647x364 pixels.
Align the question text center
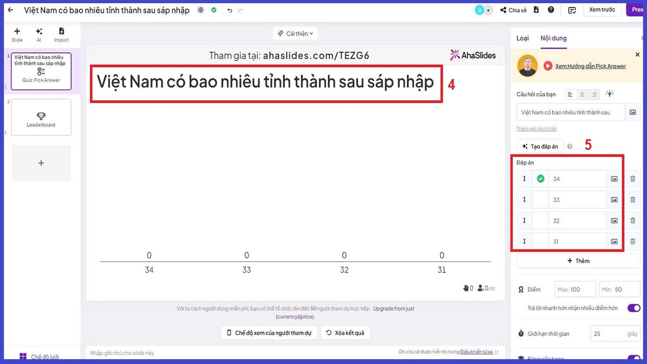tap(582, 94)
